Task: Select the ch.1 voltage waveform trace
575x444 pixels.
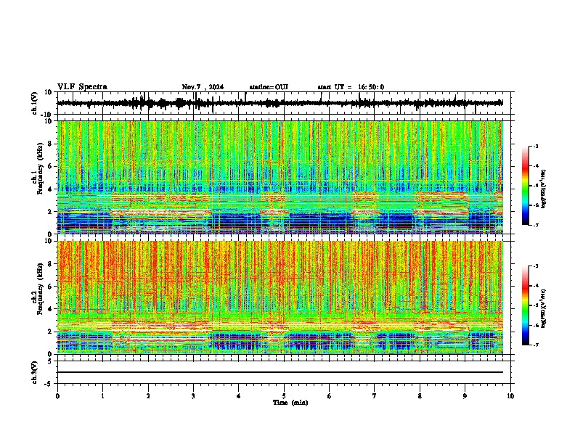Action: pos(280,103)
